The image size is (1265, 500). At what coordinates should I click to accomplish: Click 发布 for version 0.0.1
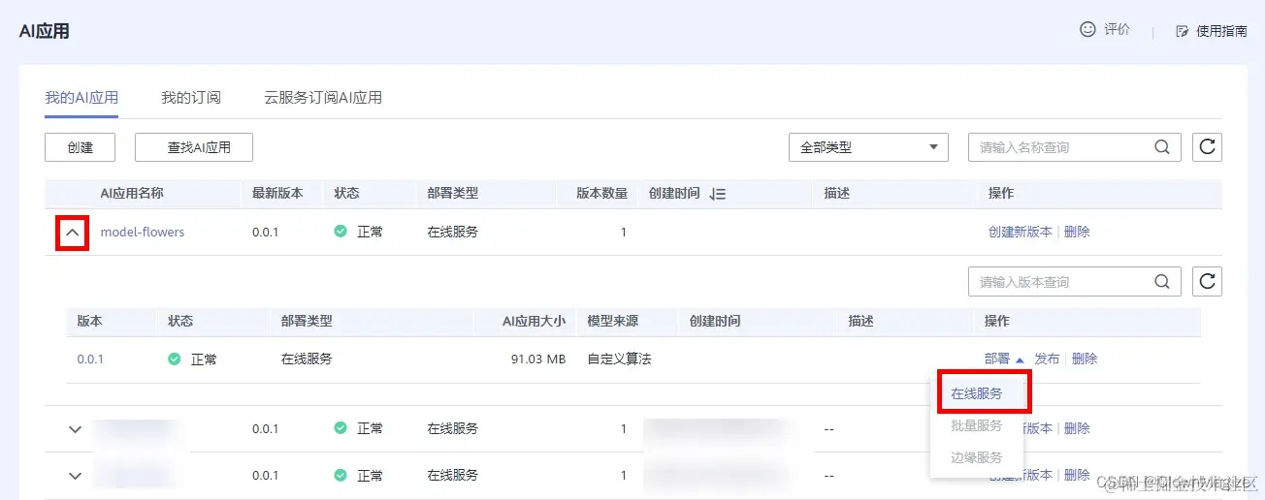[1047, 359]
